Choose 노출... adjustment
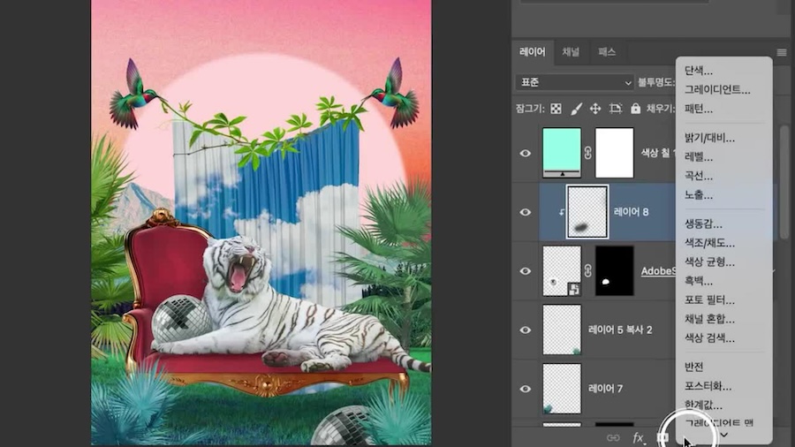 pyautogui.click(x=698, y=194)
